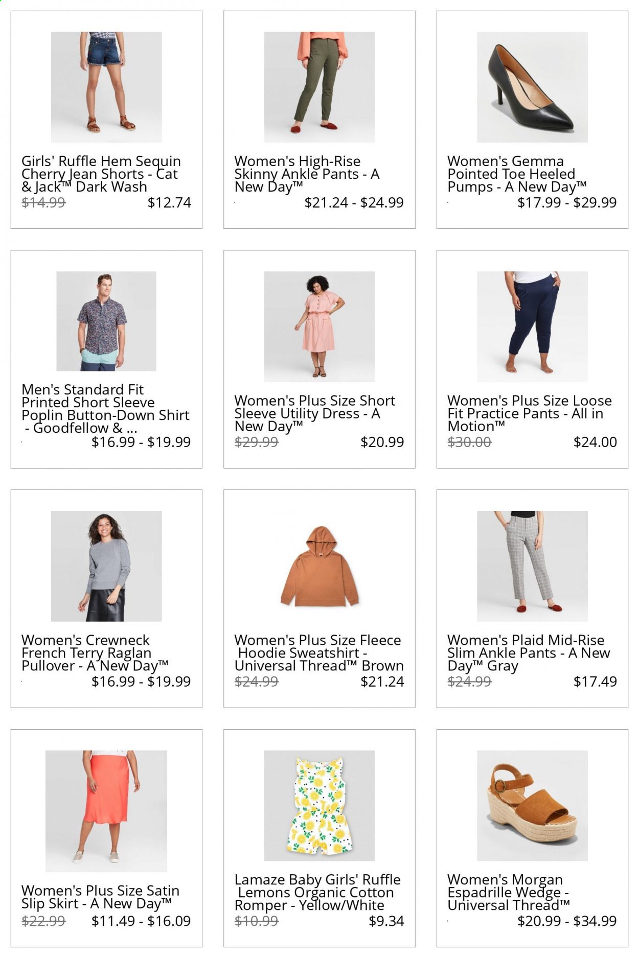639x958 pixels.
Task: Open the plaid slim ankle pants photo
Action: [x=532, y=566]
